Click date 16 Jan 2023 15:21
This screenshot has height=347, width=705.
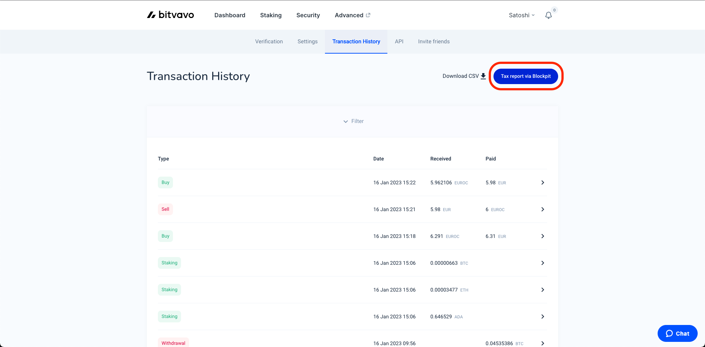[x=394, y=209]
